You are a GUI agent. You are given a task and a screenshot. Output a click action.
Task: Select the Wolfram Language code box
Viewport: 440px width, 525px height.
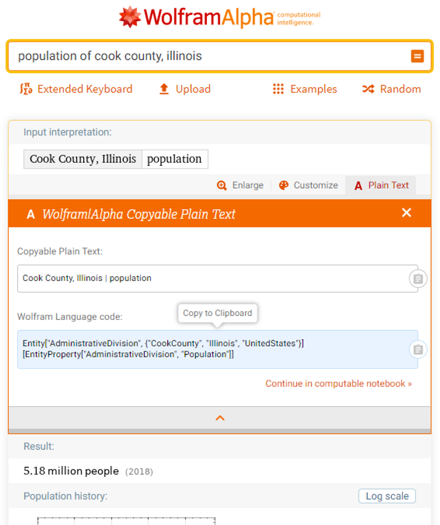click(217, 349)
